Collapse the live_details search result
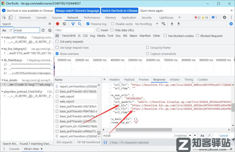The height and width of the screenshot is (152, 235). pos(2,80)
